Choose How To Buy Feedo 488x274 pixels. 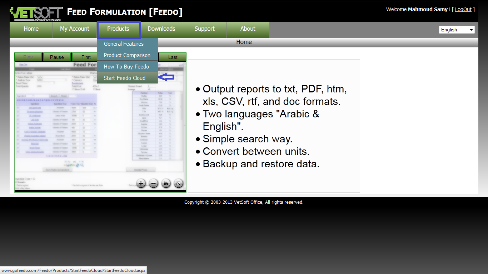click(x=127, y=67)
